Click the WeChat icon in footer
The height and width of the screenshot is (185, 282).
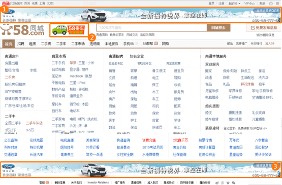click(234, 182)
